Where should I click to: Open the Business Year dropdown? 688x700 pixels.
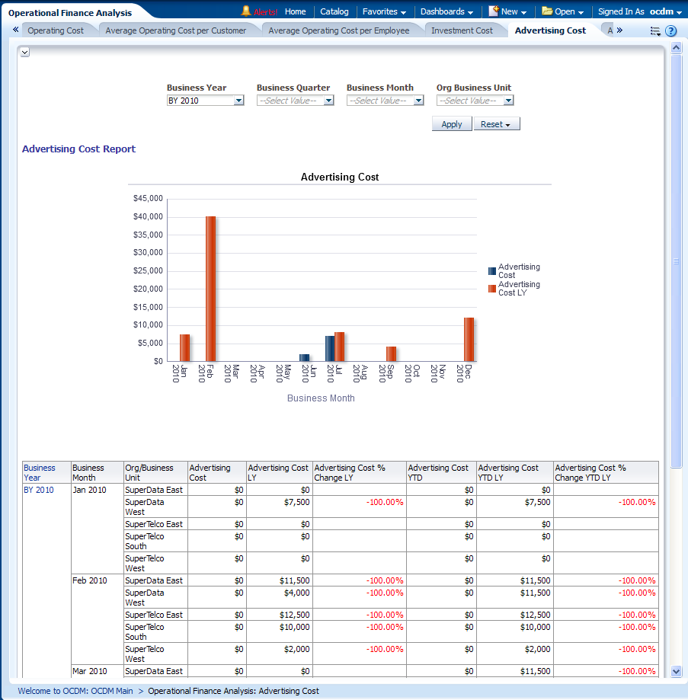coord(238,101)
